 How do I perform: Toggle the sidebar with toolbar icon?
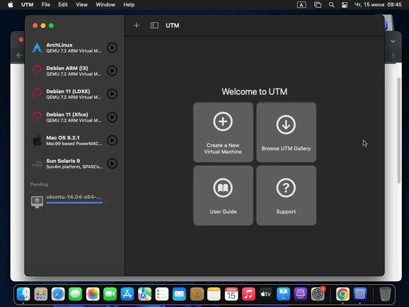click(x=154, y=25)
